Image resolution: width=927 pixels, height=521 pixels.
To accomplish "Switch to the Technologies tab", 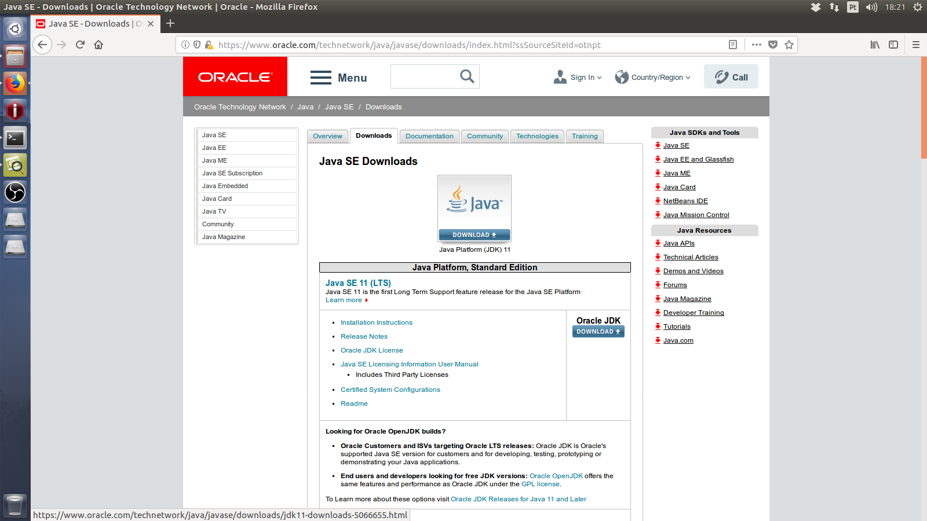I will [x=537, y=137].
